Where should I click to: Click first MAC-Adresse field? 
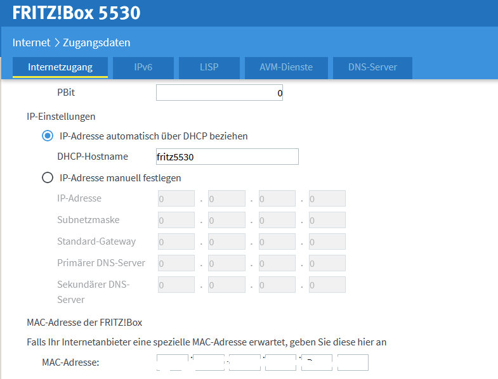click(x=173, y=363)
